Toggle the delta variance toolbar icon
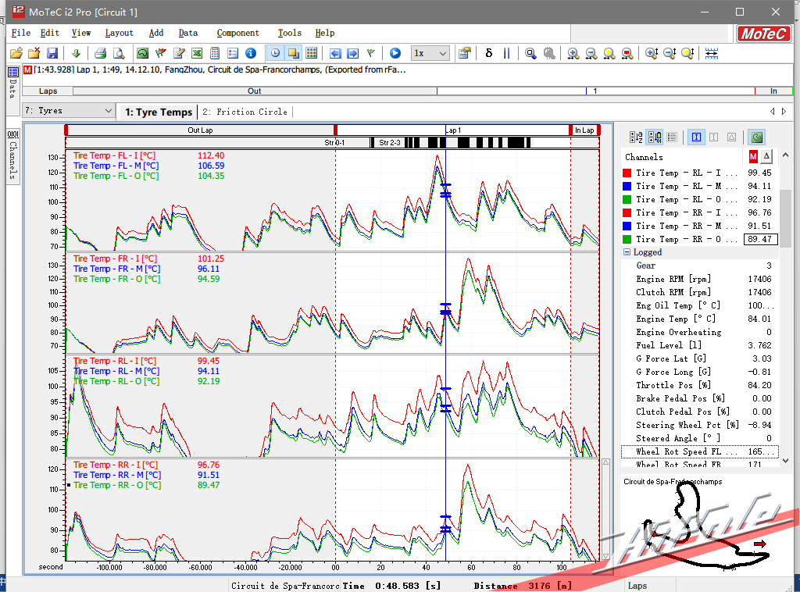 [489, 53]
